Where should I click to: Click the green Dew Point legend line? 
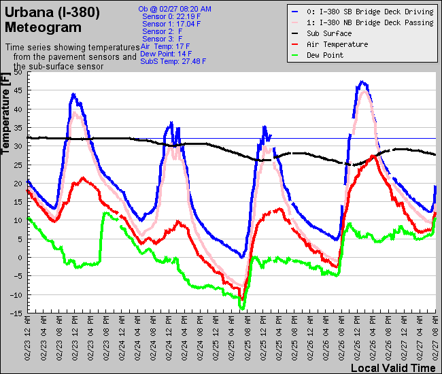click(296, 55)
